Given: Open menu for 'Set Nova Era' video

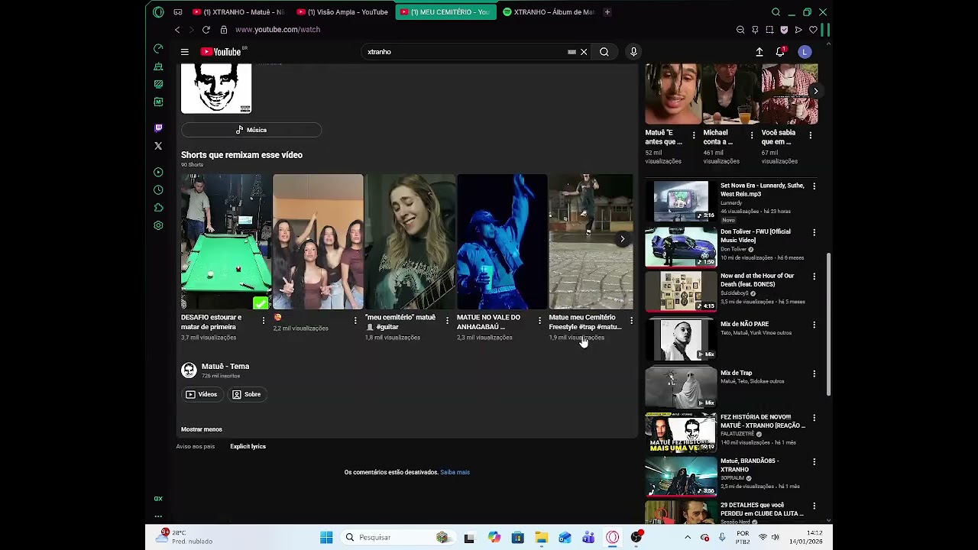Looking at the screenshot, I should (x=814, y=186).
